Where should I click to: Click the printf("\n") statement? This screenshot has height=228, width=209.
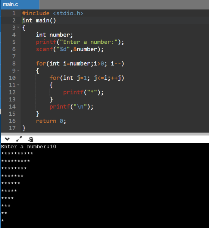71,107
